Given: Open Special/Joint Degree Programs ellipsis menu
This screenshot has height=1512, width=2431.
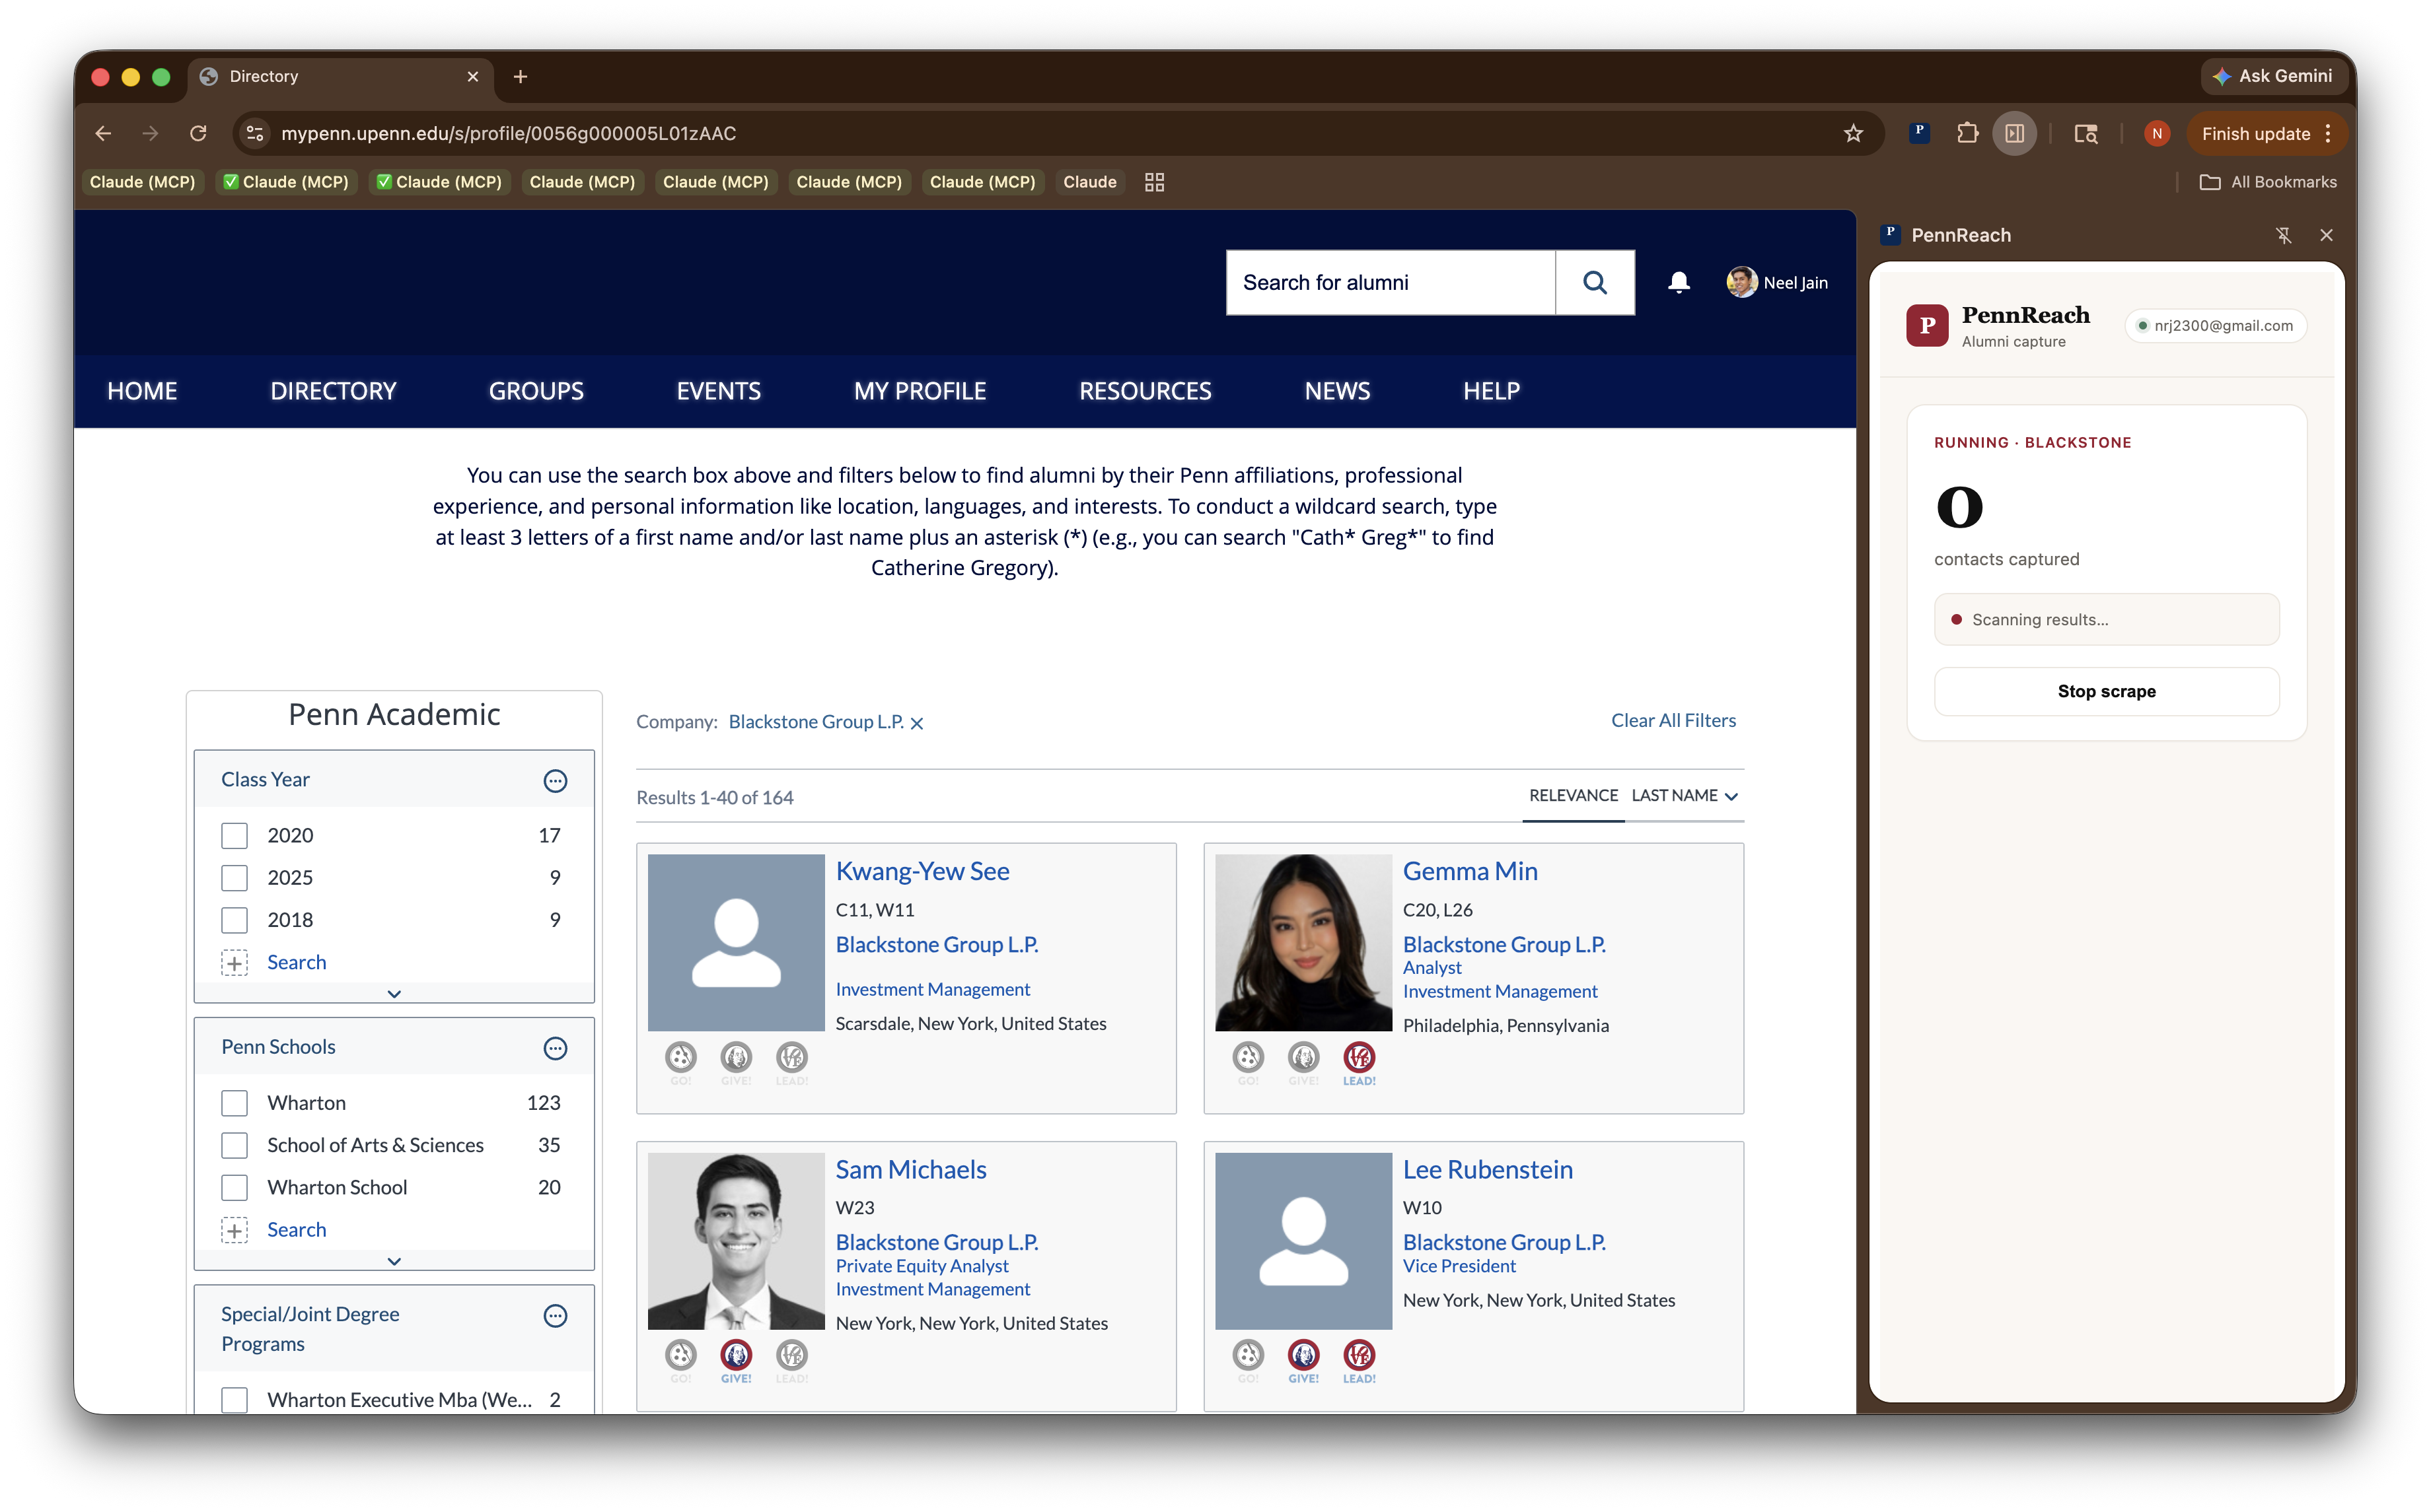Looking at the screenshot, I should pyautogui.click(x=555, y=1316).
